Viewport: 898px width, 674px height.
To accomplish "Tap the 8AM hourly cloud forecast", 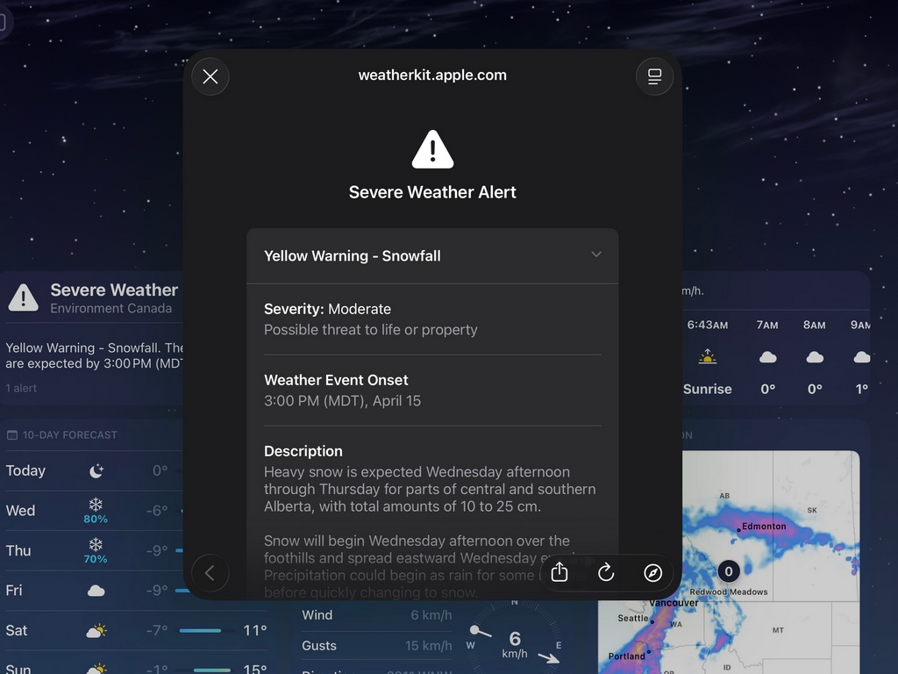I will point(814,357).
